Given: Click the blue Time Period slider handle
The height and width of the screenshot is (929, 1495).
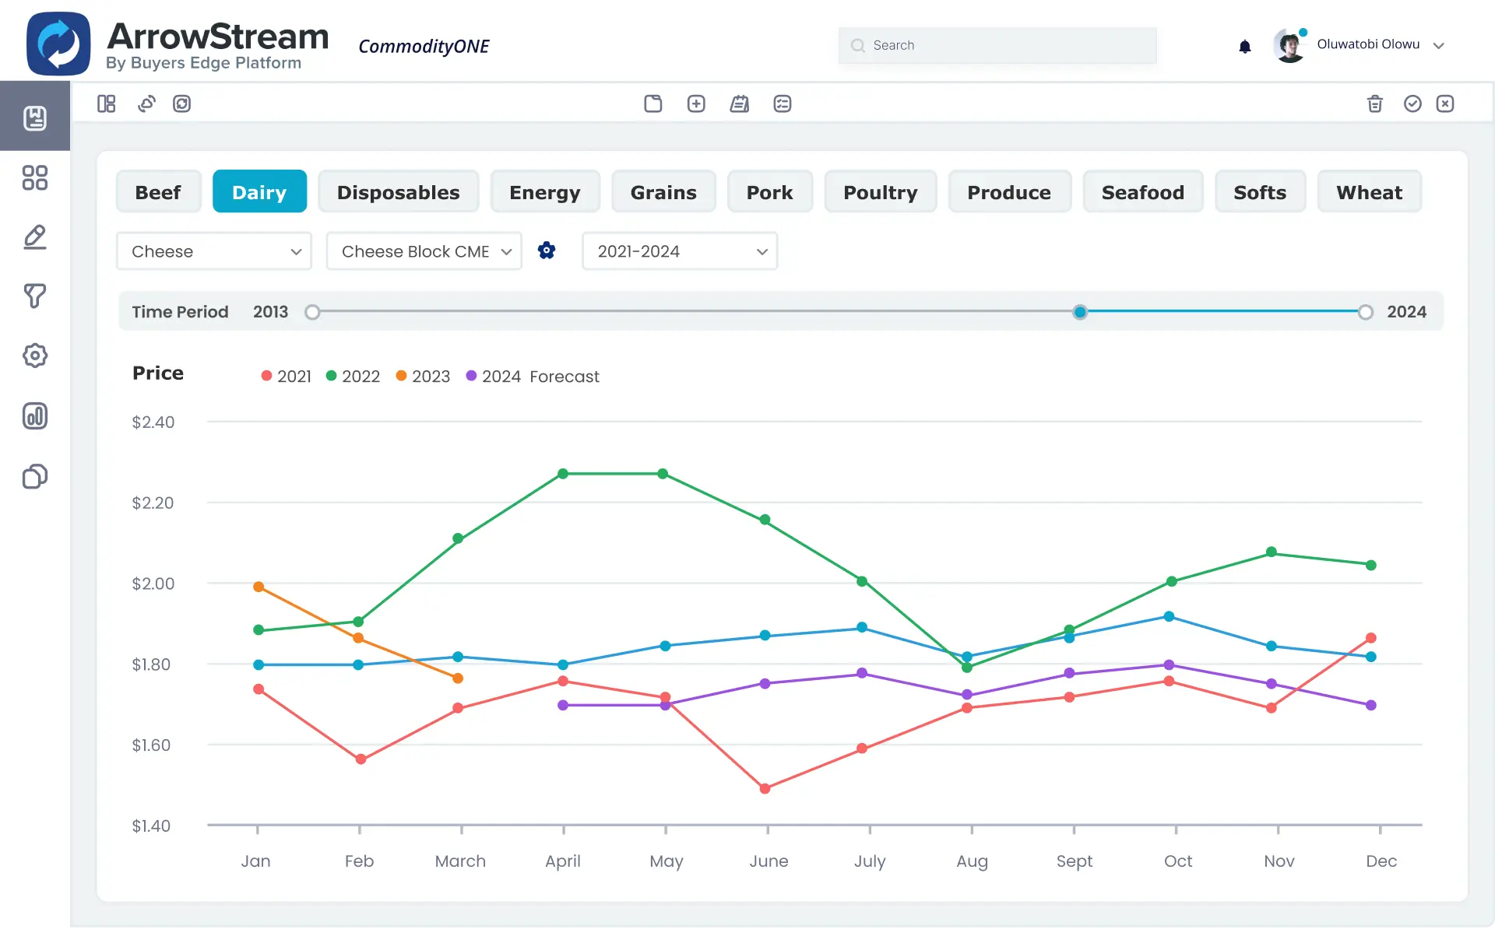Looking at the screenshot, I should pyautogui.click(x=1079, y=312).
